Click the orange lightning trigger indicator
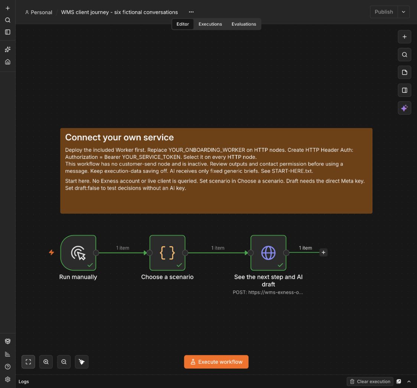417x388 pixels. 52,252
